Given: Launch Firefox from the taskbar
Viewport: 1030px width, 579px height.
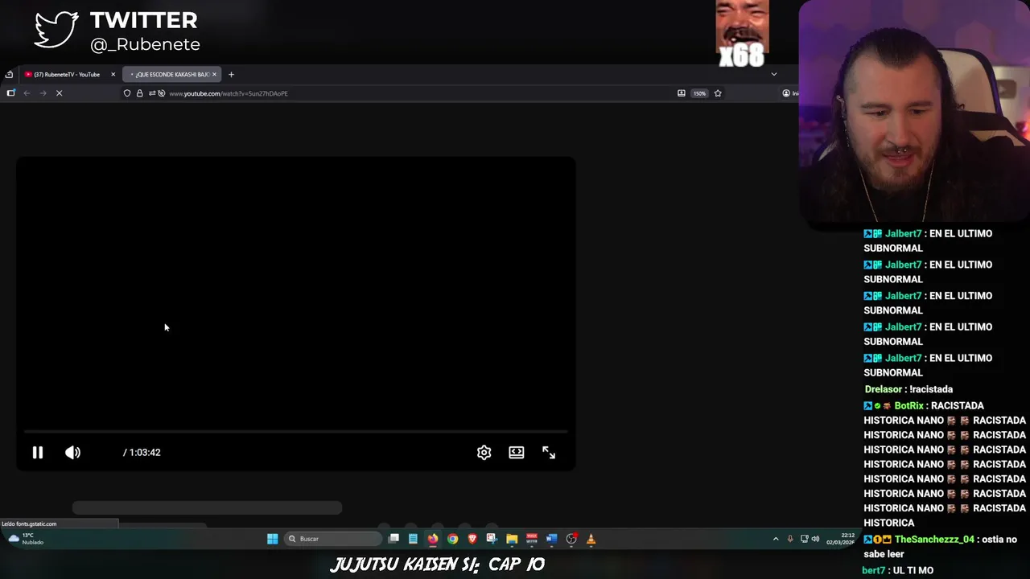Looking at the screenshot, I should pyautogui.click(x=433, y=539).
